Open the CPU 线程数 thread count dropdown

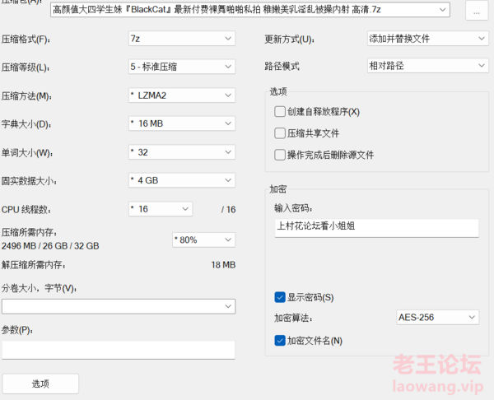161,209
